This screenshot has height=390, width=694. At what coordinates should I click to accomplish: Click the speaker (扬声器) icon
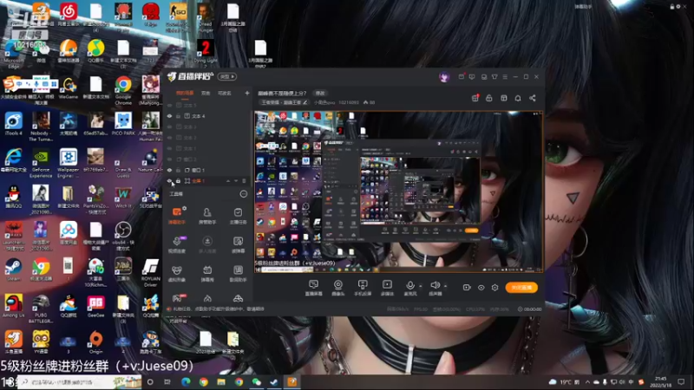tap(435, 286)
